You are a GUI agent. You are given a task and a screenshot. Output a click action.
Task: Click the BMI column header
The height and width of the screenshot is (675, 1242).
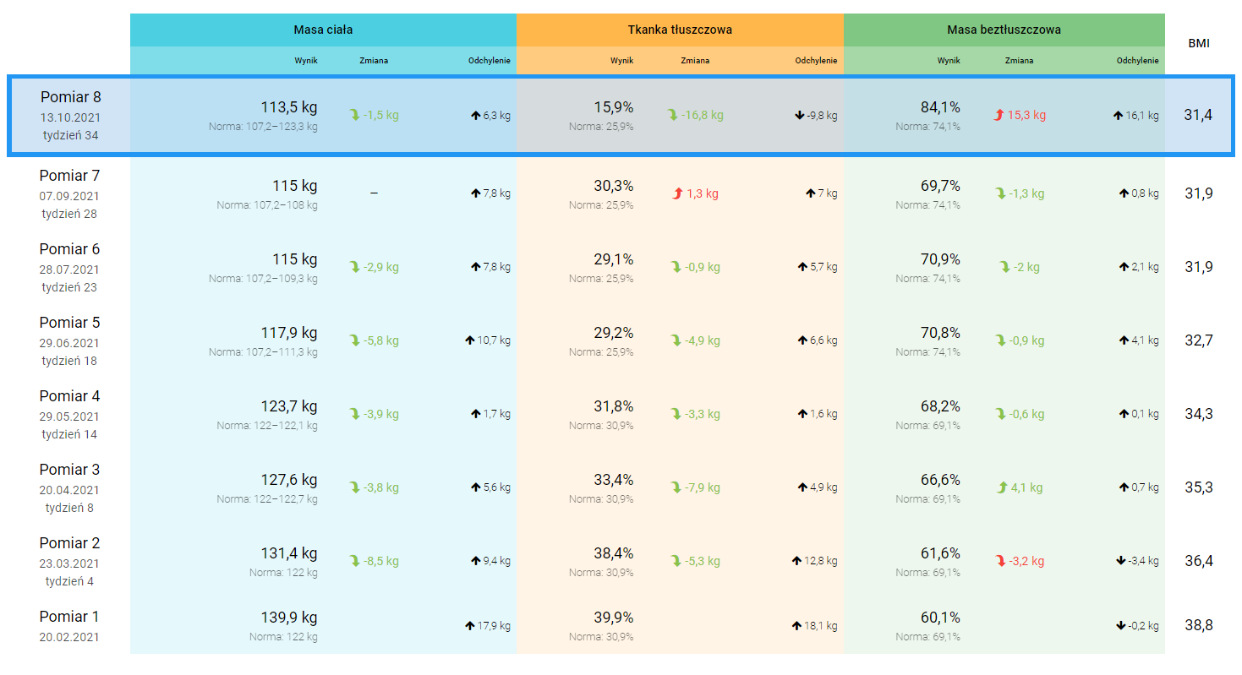pyautogui.click(x=1198, y=43)
